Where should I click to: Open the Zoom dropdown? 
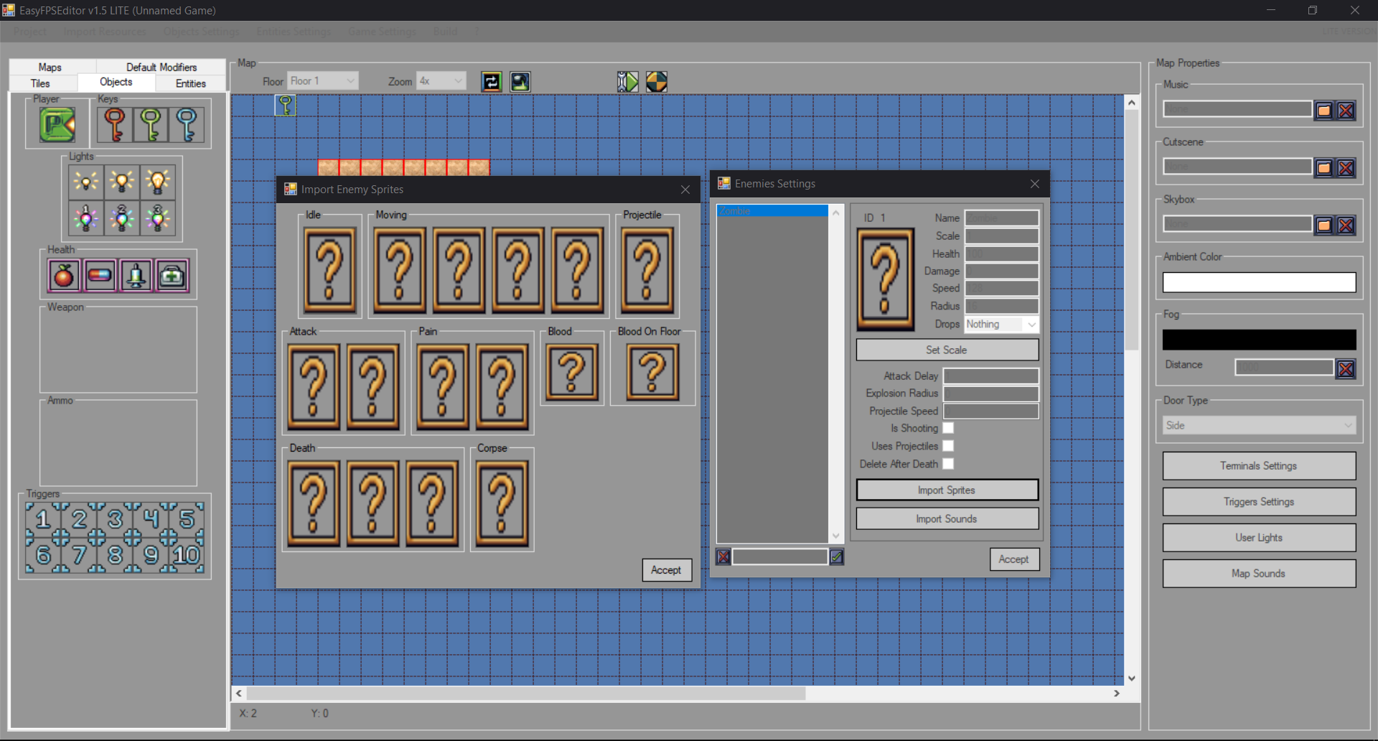[x=441, y=81]
